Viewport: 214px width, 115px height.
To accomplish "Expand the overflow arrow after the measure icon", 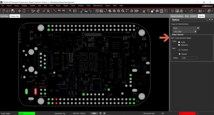I will tap(186, 11).
